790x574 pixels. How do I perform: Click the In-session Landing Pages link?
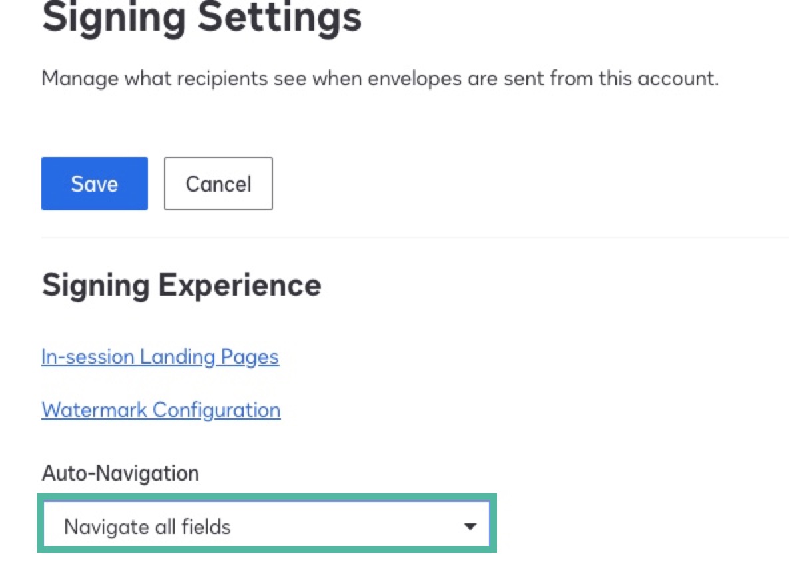point(161,357)
